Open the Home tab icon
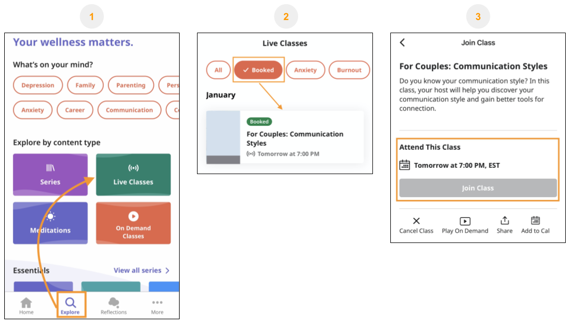The height and width of the screenshot is (324, 571). coord(26,303)
